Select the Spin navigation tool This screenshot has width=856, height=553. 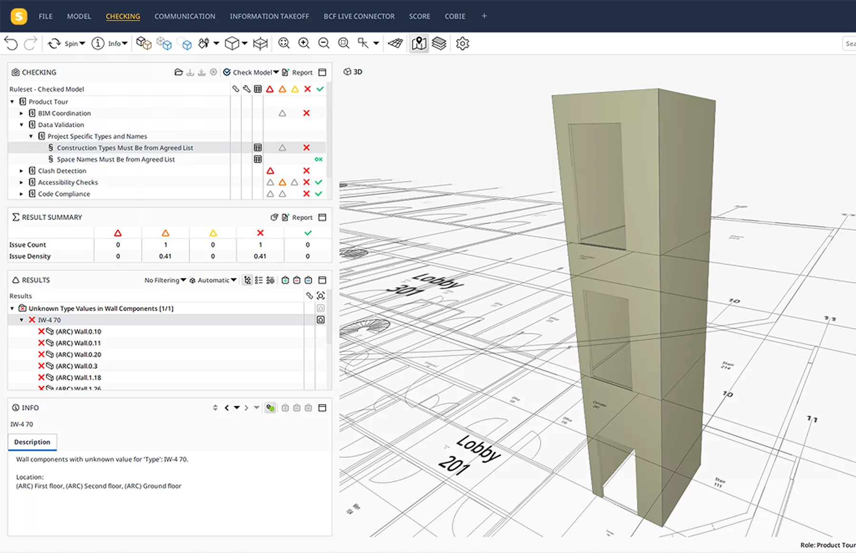tap(66, 44)
